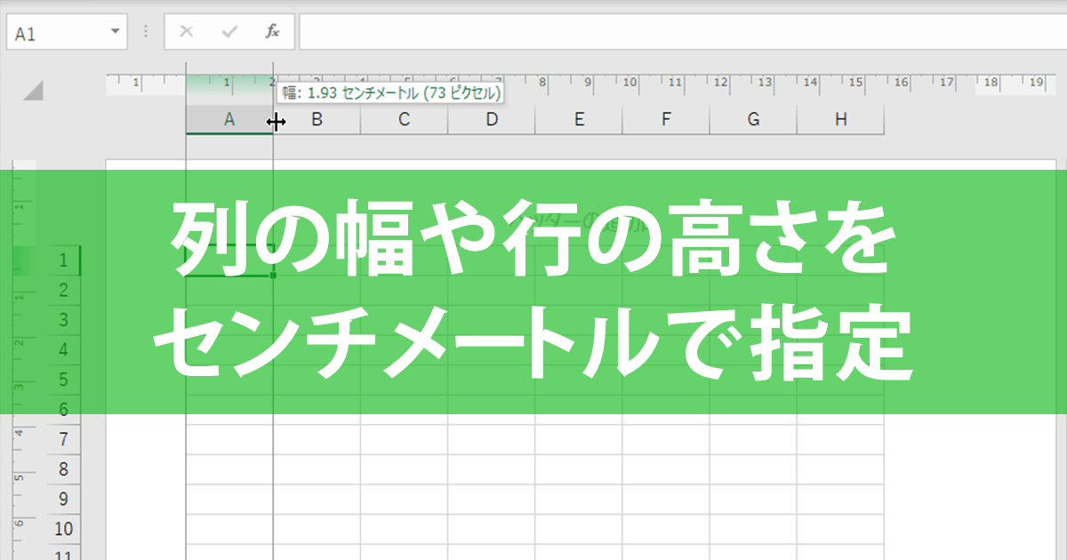Select row 1 header
Viewport: 1067px width, 560px height.
tap(63, 260)
